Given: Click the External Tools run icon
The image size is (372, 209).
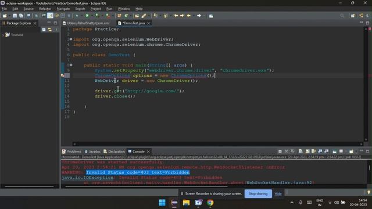Looking at the screenshot, I should tap(108, 16).
